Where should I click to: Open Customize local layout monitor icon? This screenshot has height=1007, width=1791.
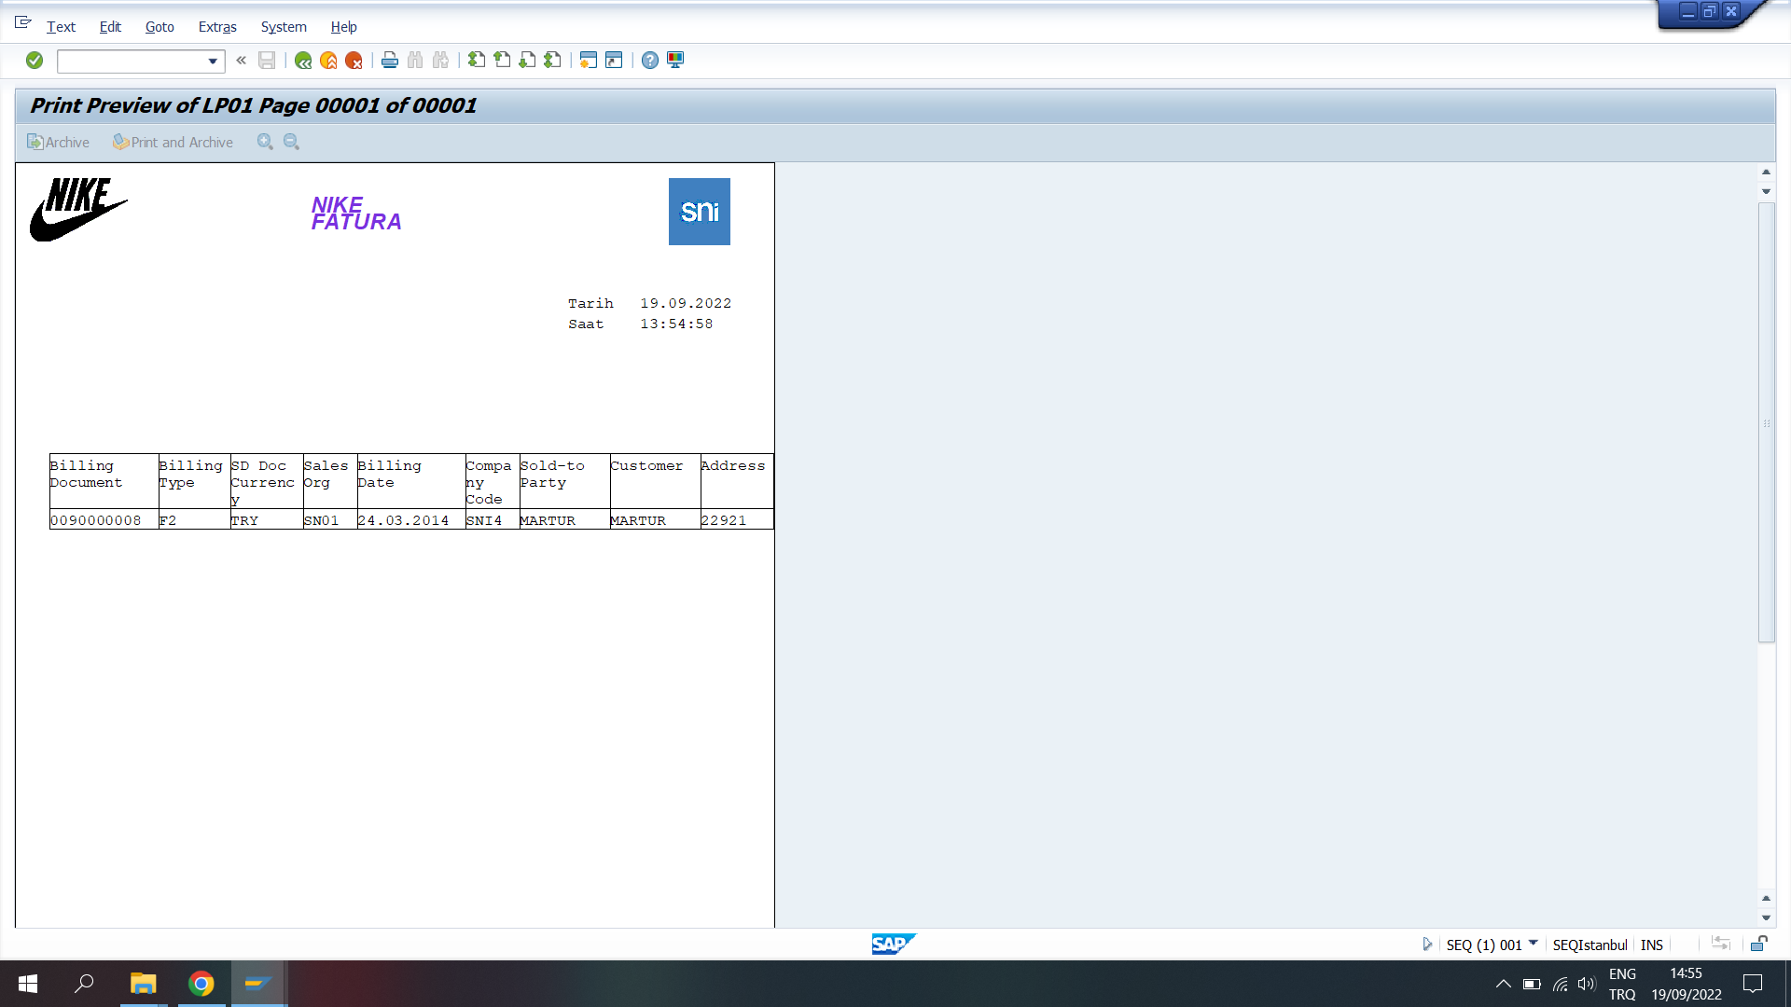coord(675,61)
